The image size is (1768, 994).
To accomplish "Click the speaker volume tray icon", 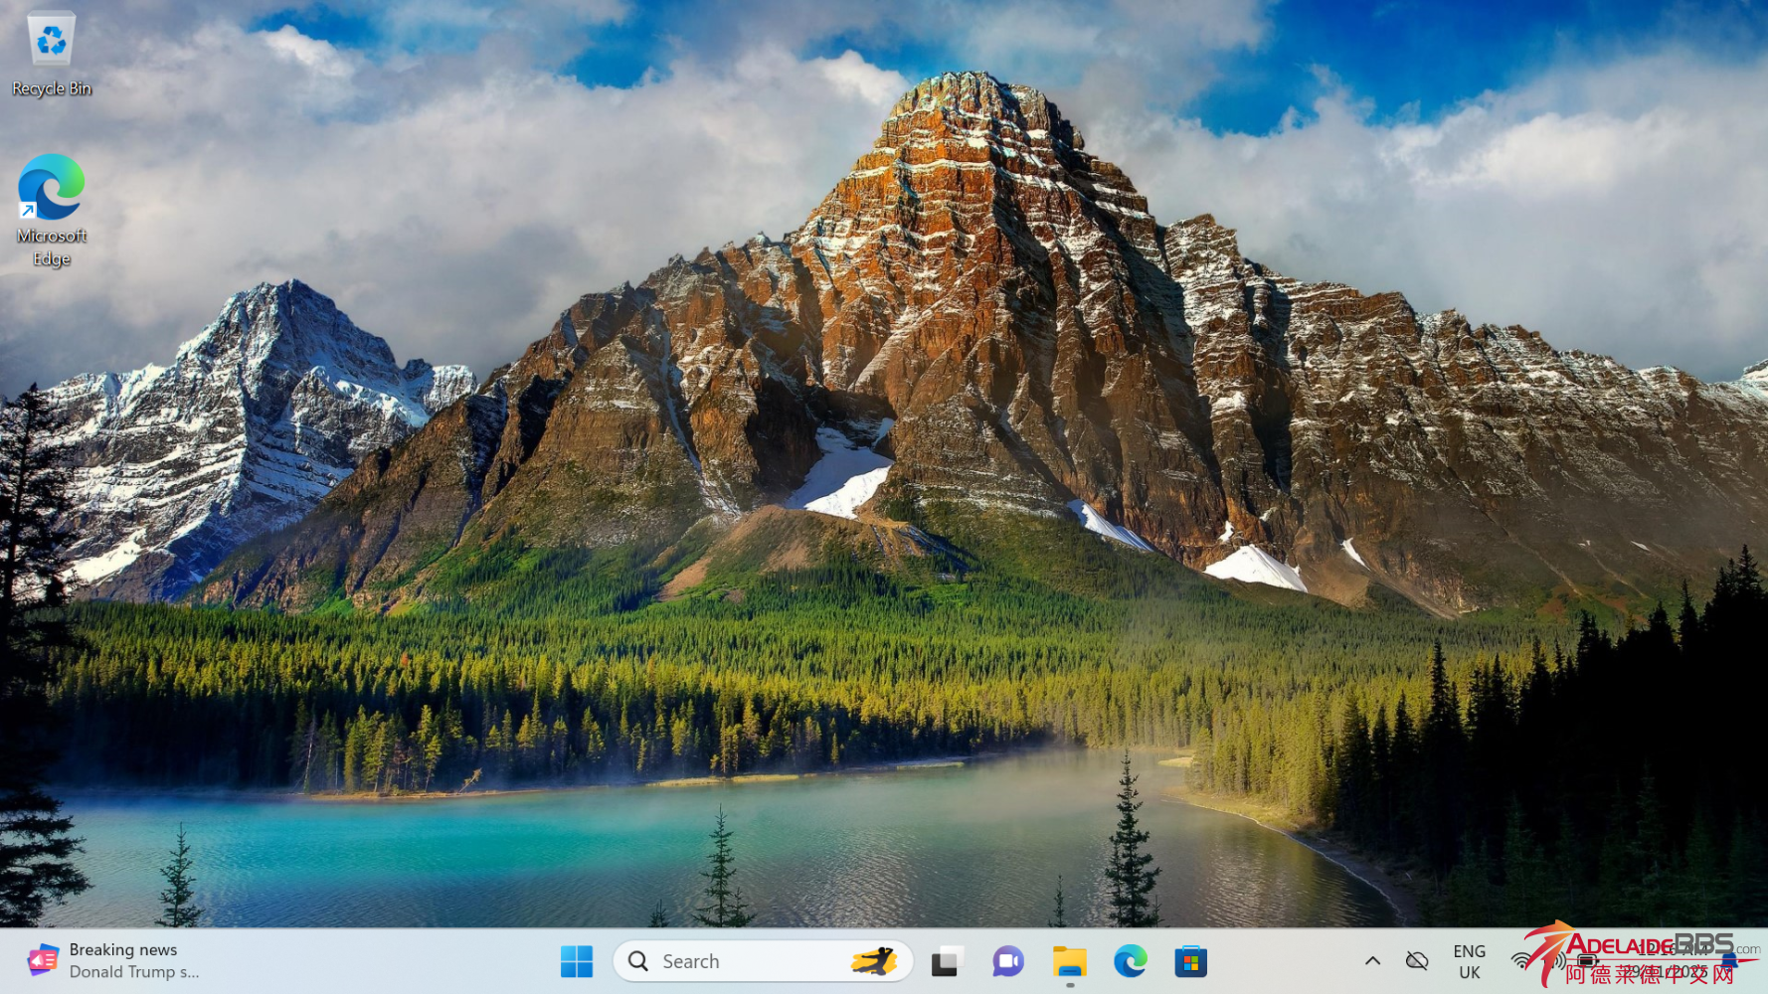I will point(1554,961).
